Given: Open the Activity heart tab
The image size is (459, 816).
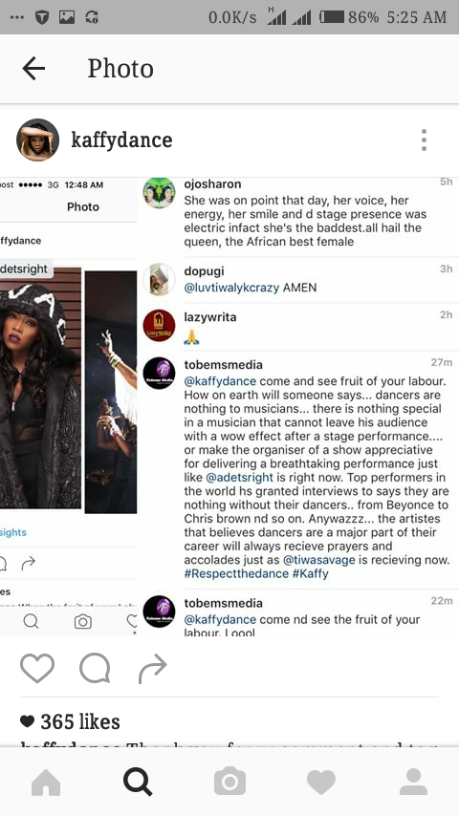Looking at the screenshot, I should click(321, 783).
